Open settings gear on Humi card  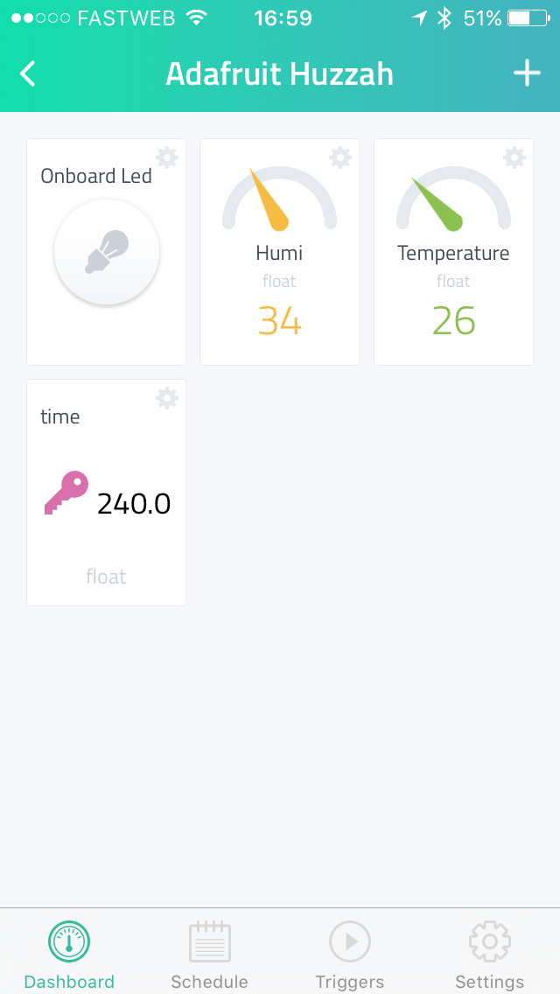tap(340, 157)
